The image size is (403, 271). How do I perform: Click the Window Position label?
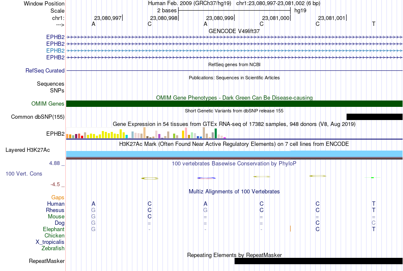pyautogui.click(x=44, y=3)
